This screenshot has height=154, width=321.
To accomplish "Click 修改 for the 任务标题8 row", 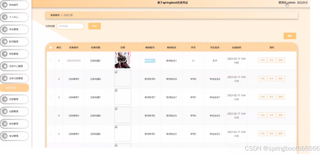I will tap(271, 79).
